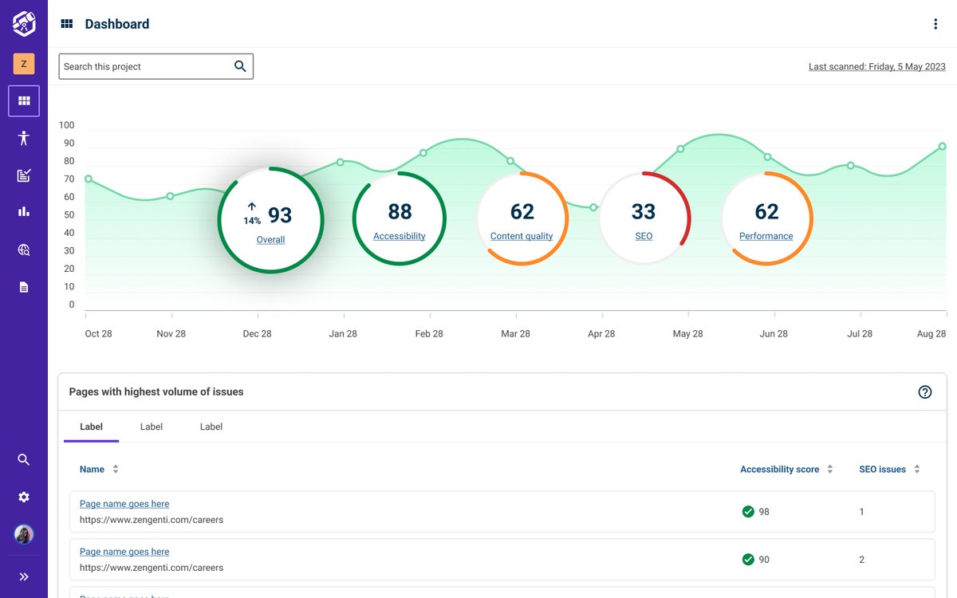This screenshot has height=598, width=957.
Task: Open the Content quality score link
Action: (522, 236)
